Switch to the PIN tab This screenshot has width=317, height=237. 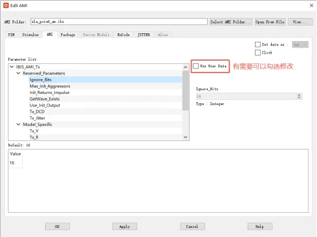11,35
